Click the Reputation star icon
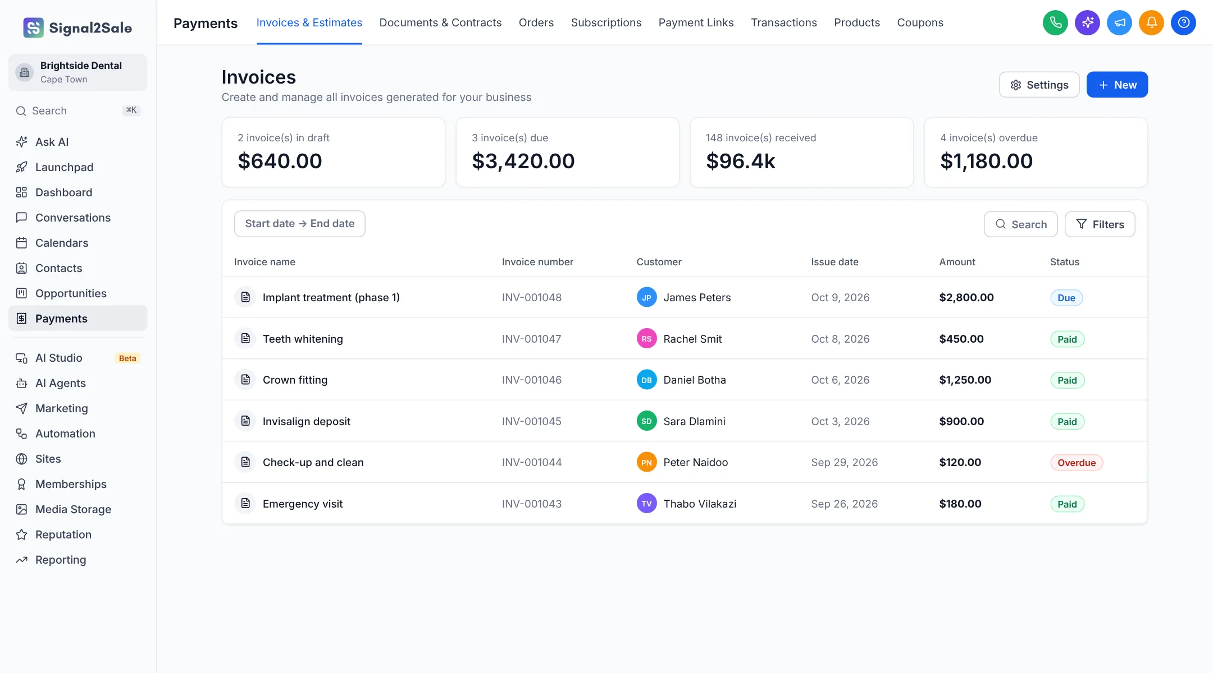 pyautogui.click(x=21, y=534)
